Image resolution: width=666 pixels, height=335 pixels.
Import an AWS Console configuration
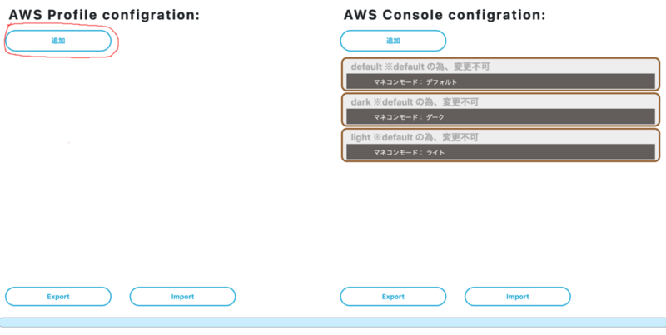coord(517,297)
